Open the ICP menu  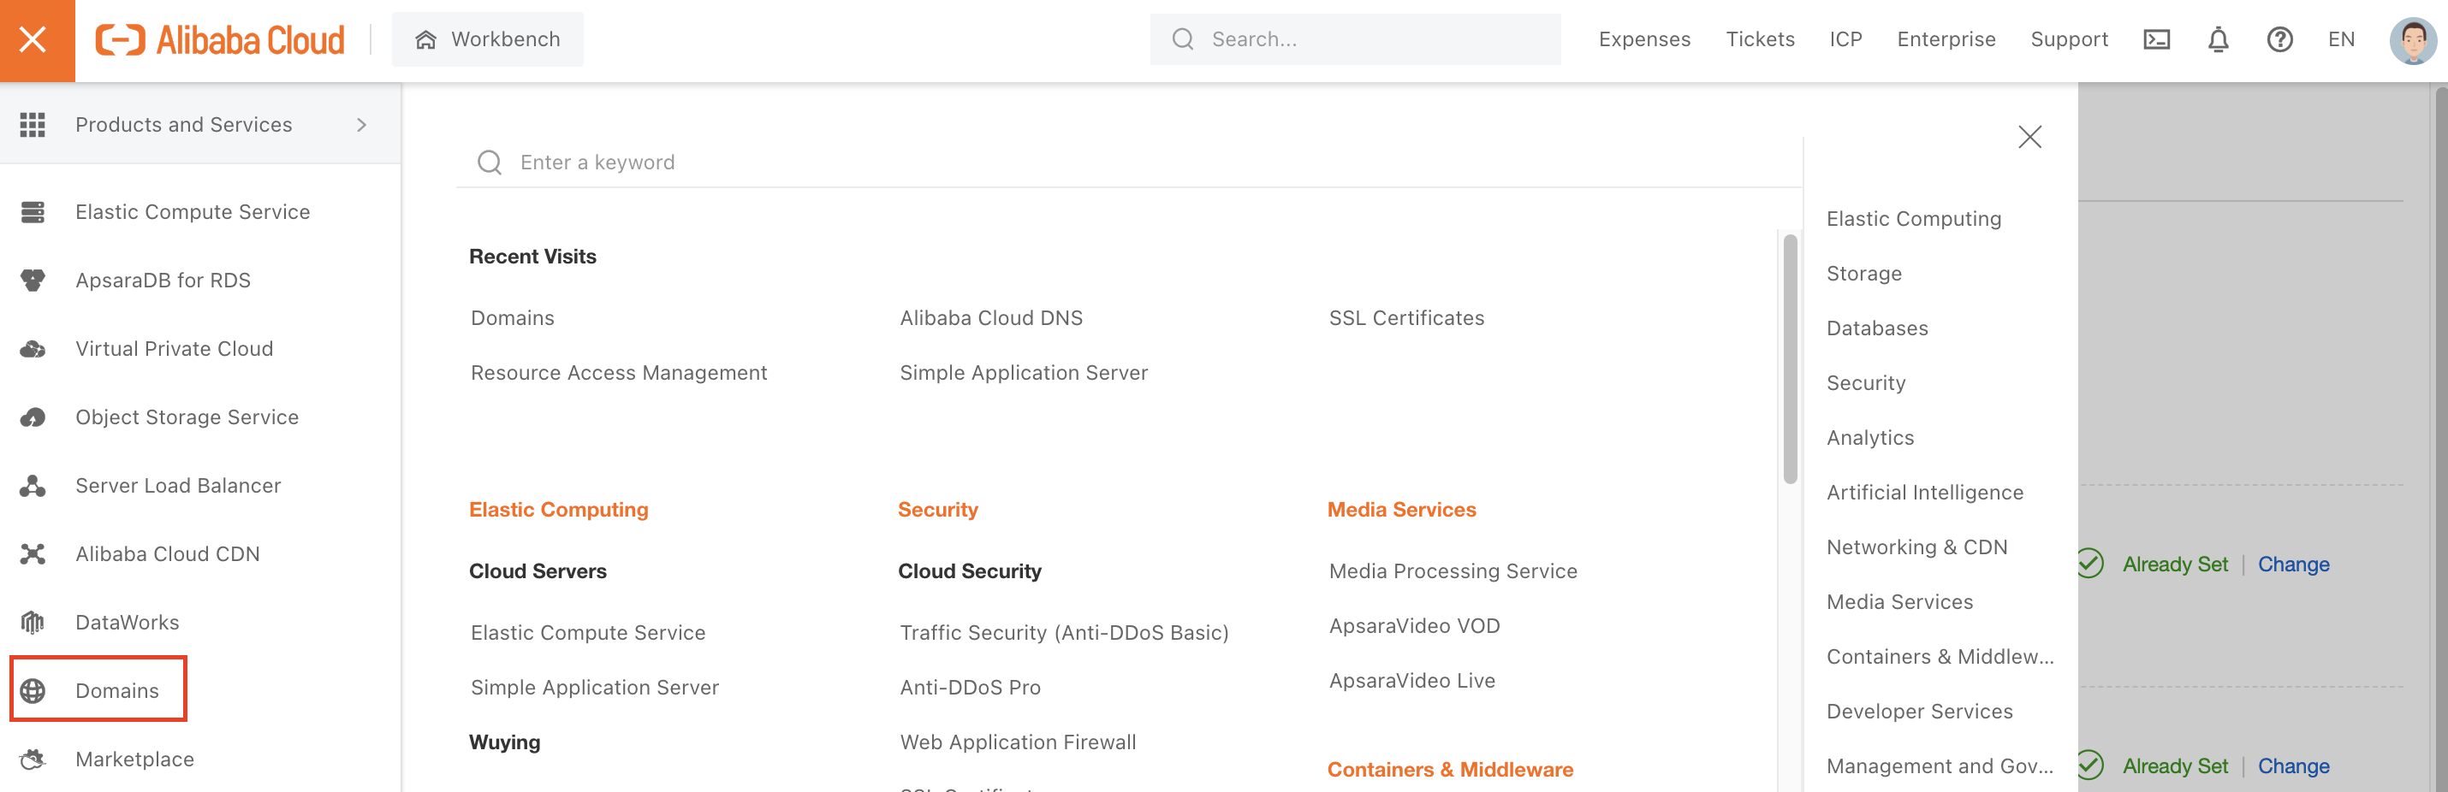click(x=1845, y=40)
